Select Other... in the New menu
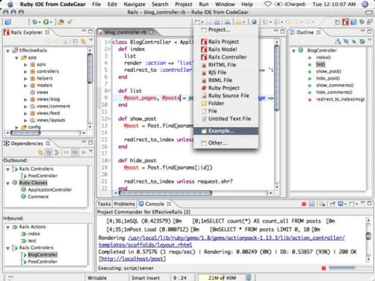Viewport: 375px width, 281px height. tap(226, 143)
